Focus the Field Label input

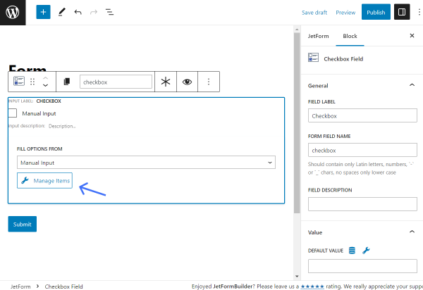point(362,115)
